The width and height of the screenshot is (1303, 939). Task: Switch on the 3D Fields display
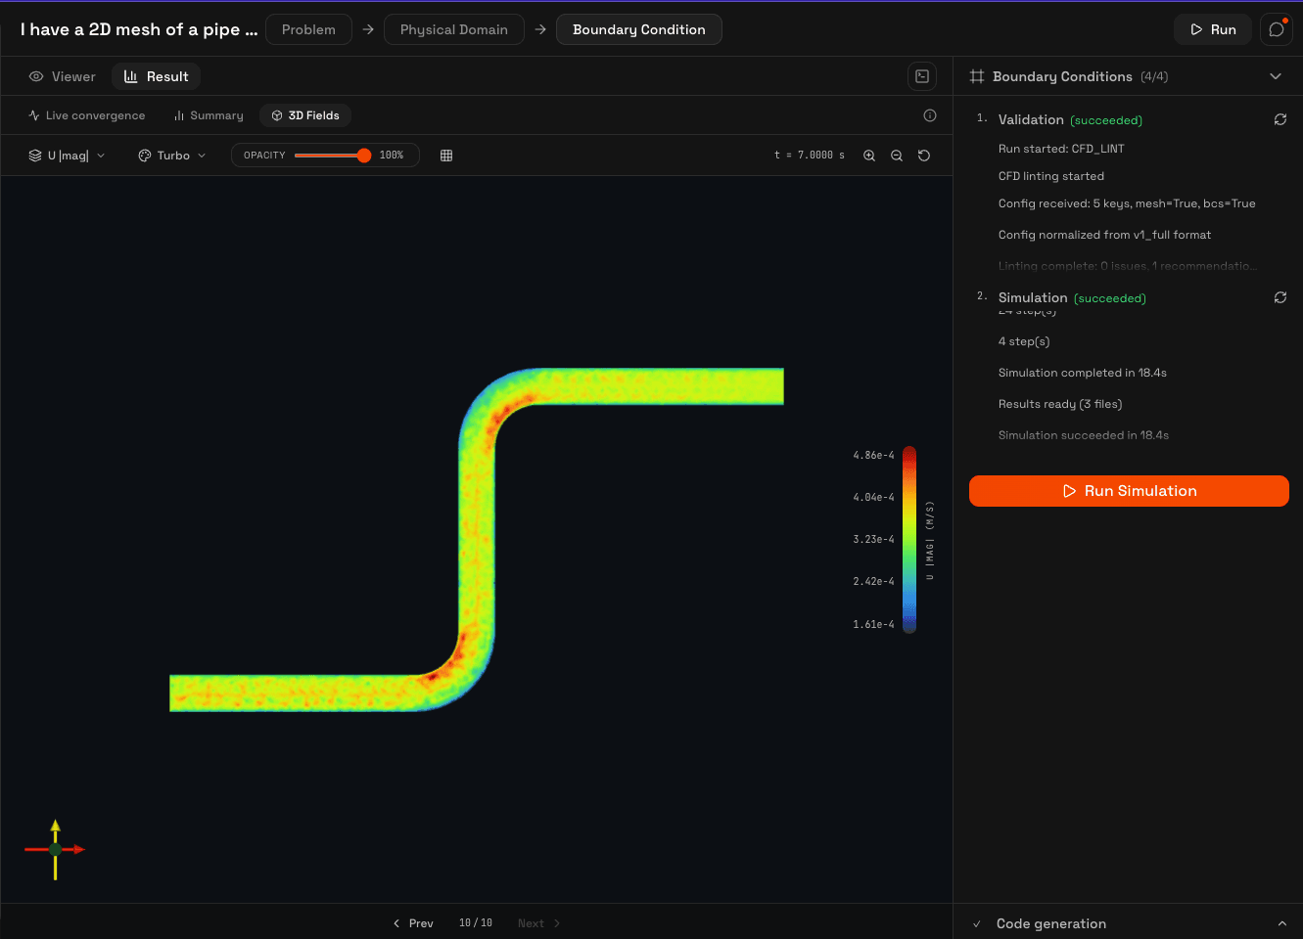pos(304,114)
